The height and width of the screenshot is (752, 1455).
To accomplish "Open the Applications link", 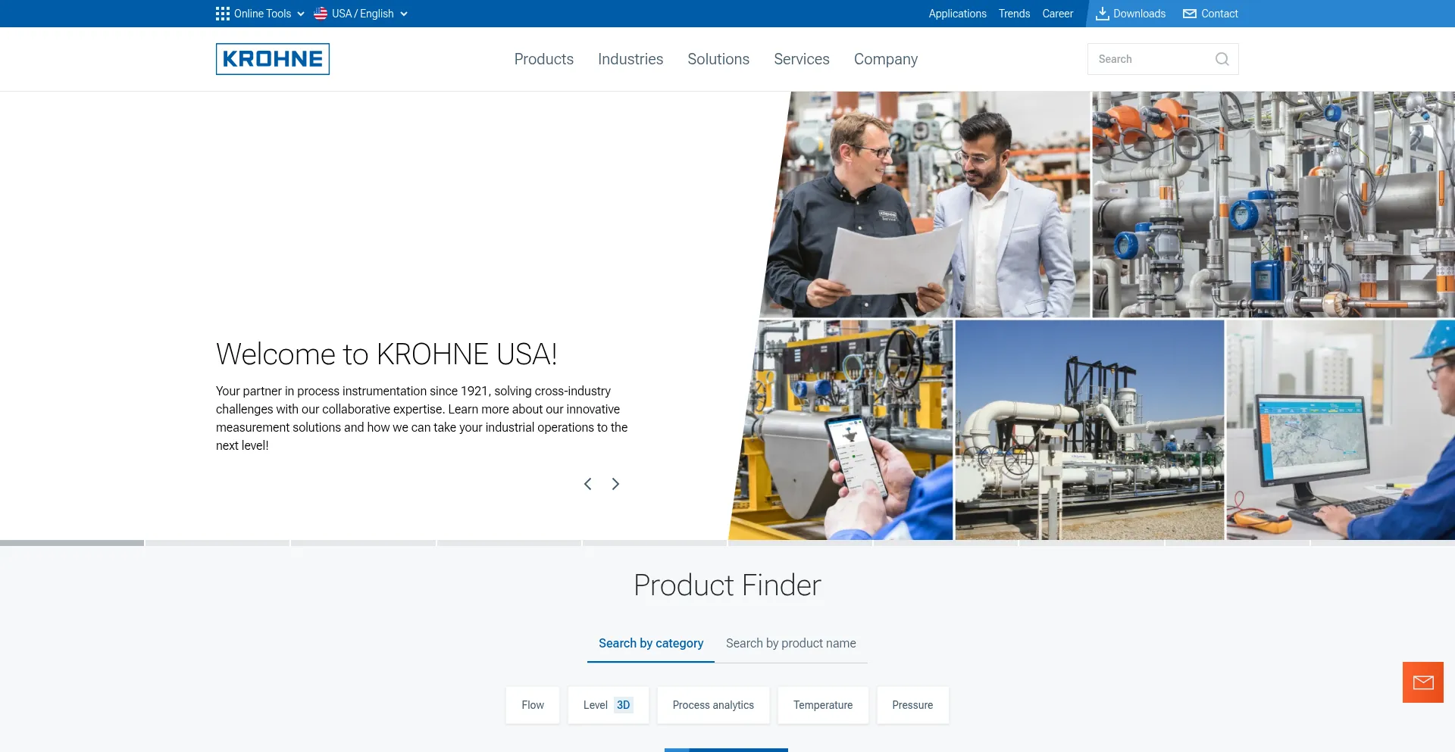I will click(x=958, y=14).
